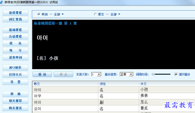Open 迷你单词 mini words
The height and width of the screenshot is (113, 195).
click(15, 58)
